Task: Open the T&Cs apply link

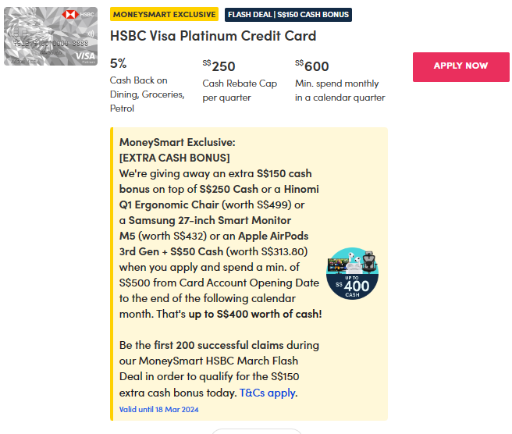Action: click(x=268, y=393)
